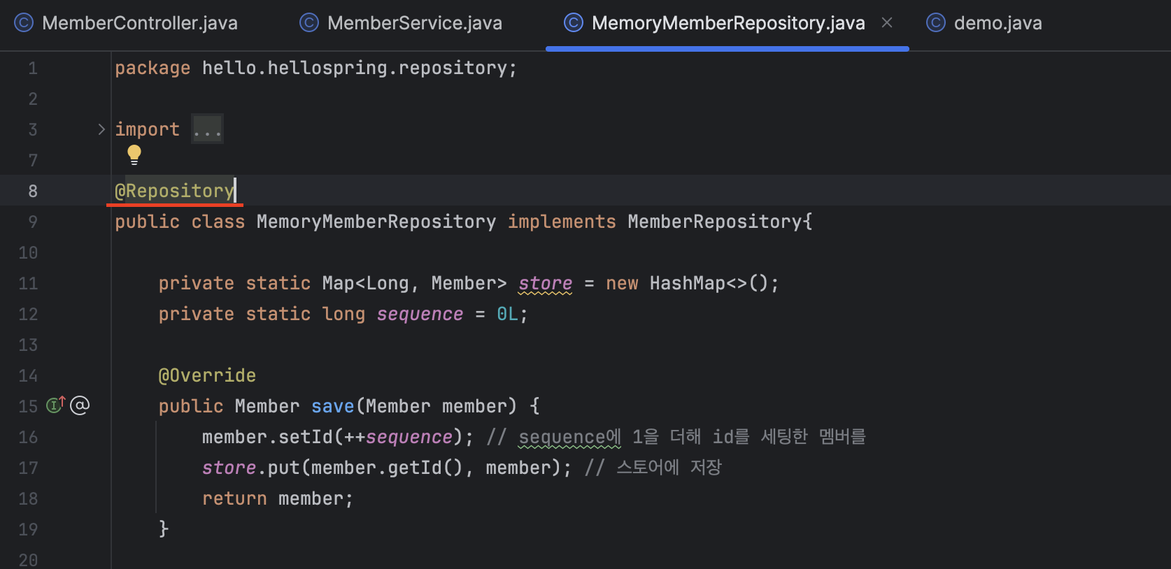Close the MemoryMemberRepository.java tab

[x=887, y=23]
